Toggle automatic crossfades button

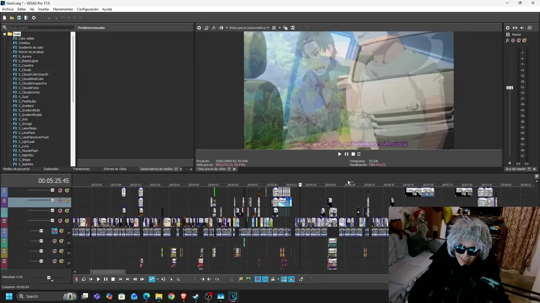click(265, 279)
